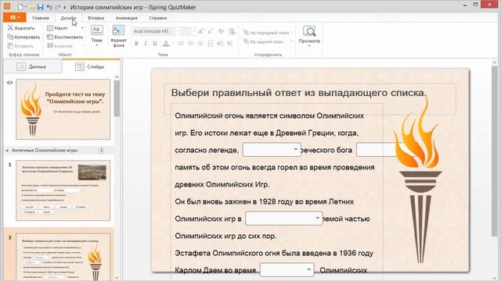The height and width of the screenshot is (281, 501).
Task: Click the decrease font size icon
Action: (211, 31)
